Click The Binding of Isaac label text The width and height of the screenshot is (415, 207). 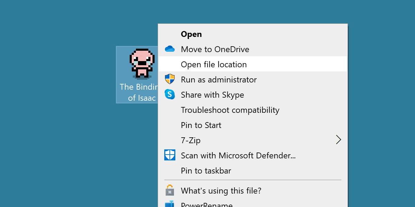[139, 92]
